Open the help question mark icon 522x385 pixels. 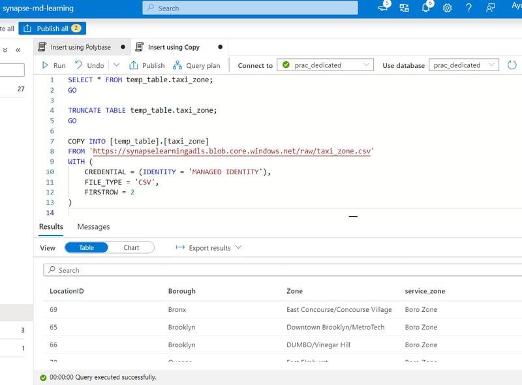pos(468,8)
